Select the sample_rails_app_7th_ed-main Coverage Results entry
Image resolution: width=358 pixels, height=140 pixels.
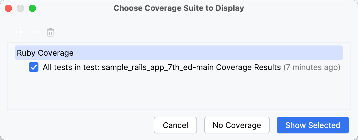tap(191, 67)
